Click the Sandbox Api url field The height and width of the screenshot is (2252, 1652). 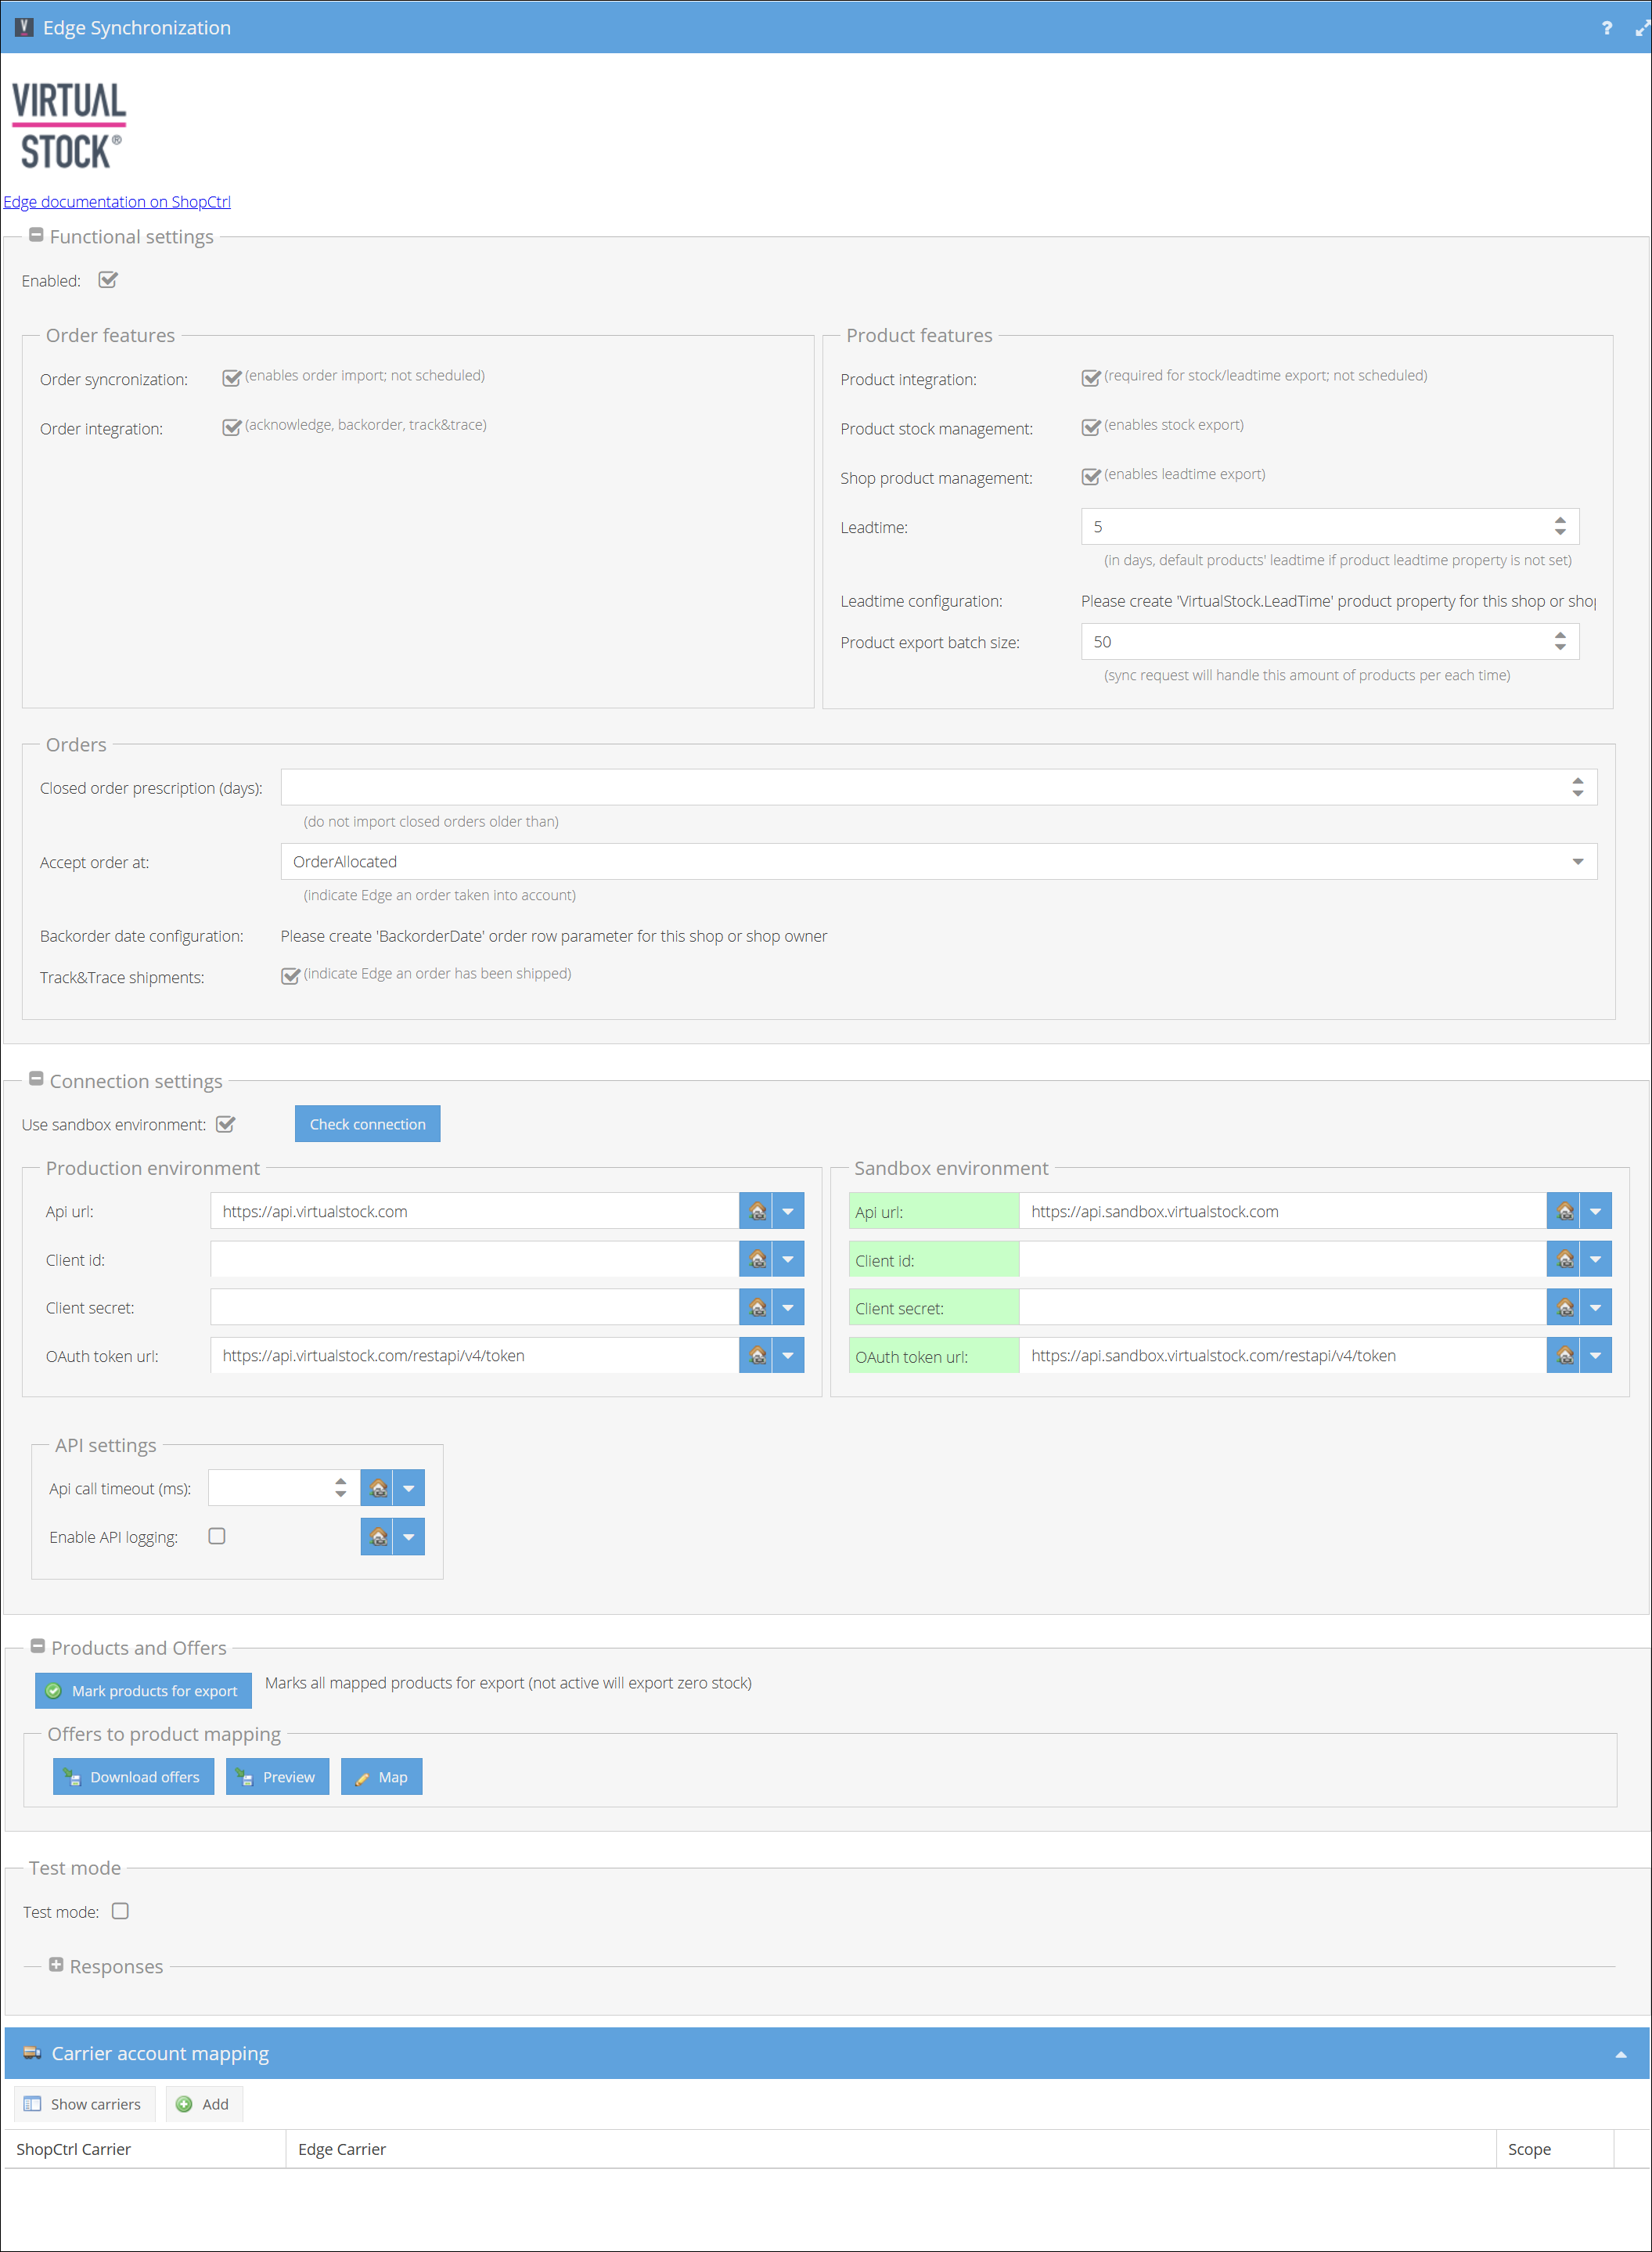1283,1211
